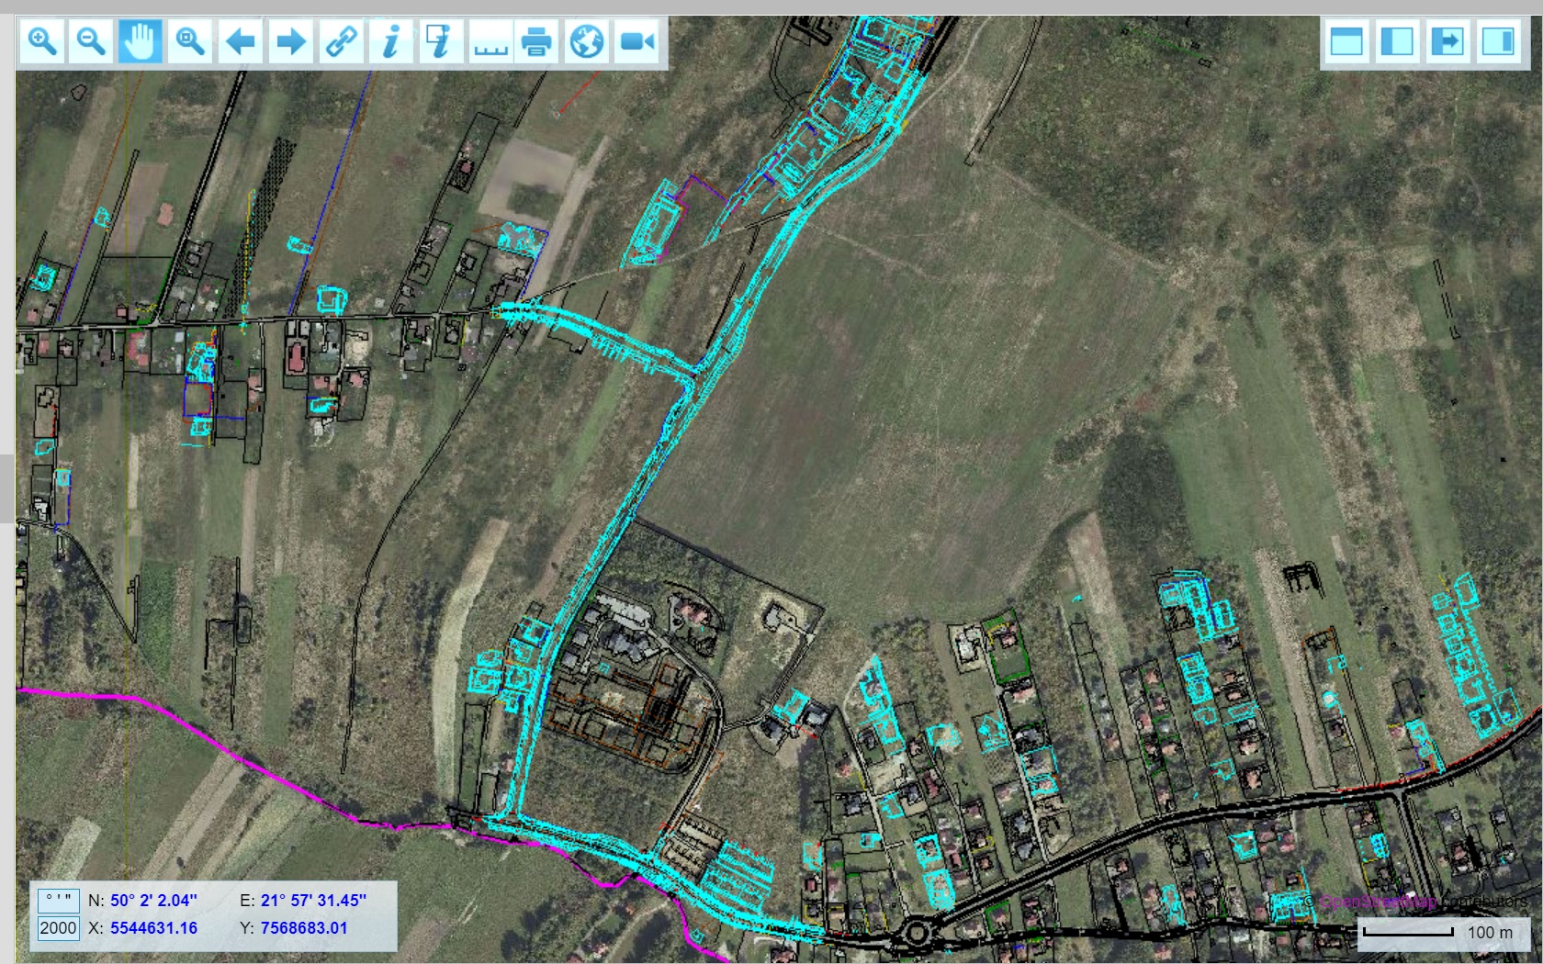Click the video camera icon
The image size is (1543, 964).
[636, 41]
